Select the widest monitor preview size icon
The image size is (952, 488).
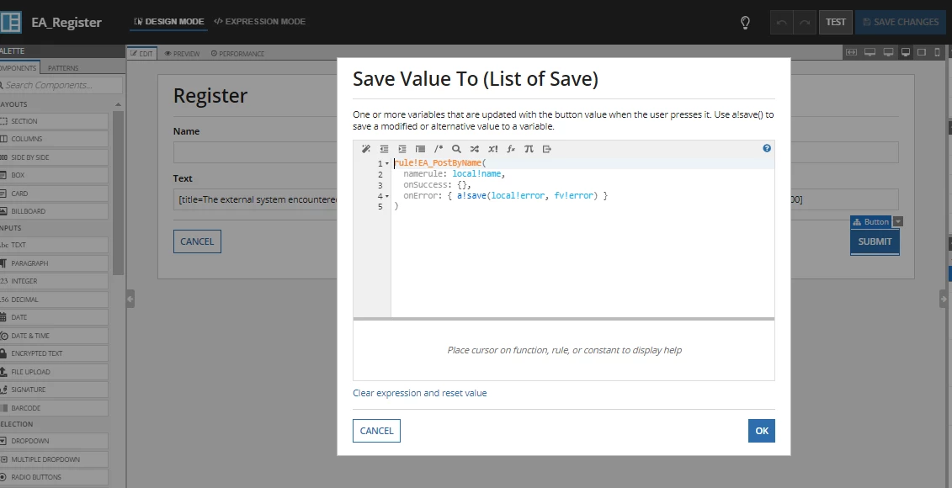pyautogui.click(x=870, y=52)
